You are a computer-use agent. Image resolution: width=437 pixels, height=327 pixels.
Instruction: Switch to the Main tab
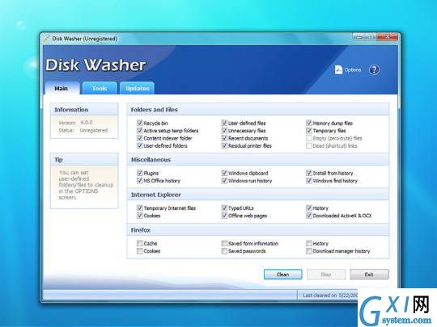(62, 88)
